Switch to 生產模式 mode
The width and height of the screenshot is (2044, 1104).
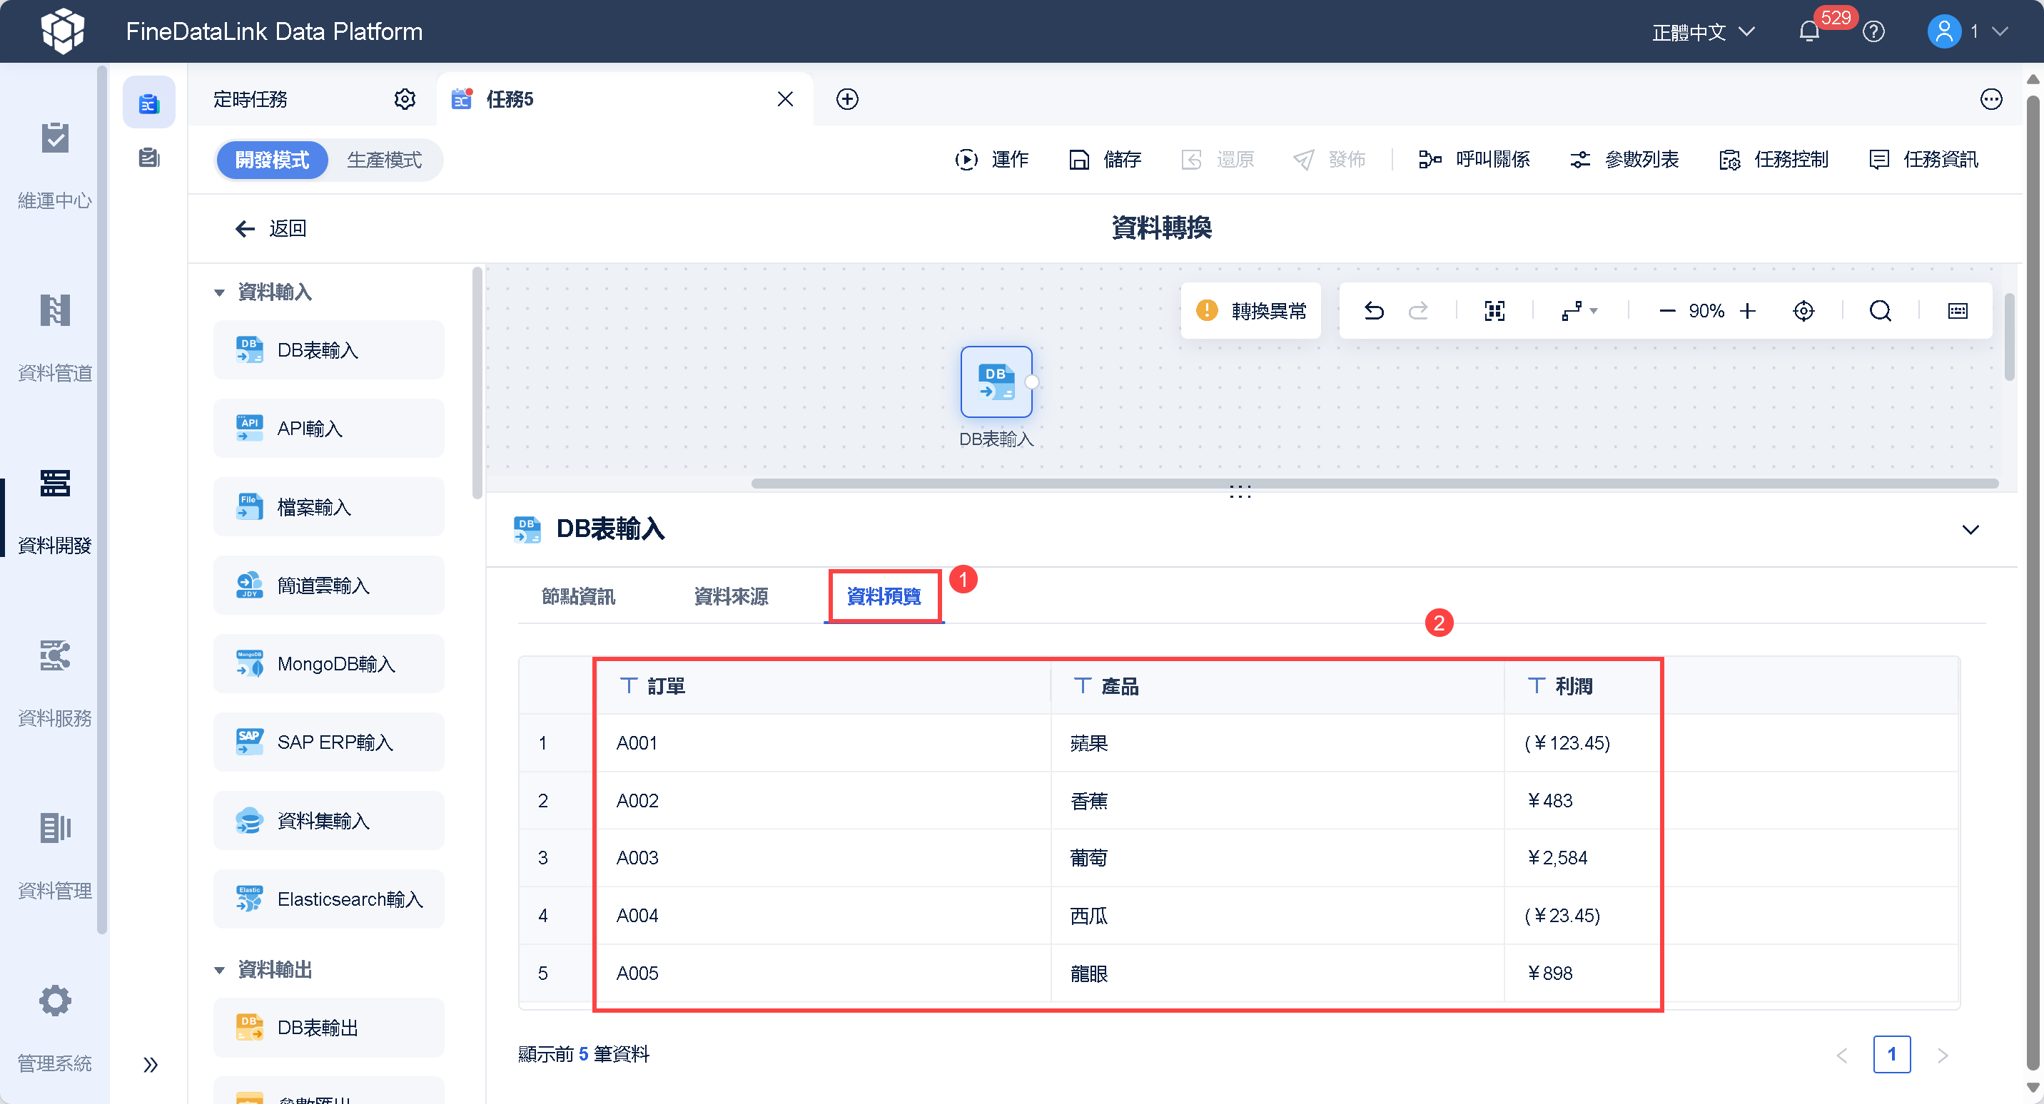click(x=384, y=160)
